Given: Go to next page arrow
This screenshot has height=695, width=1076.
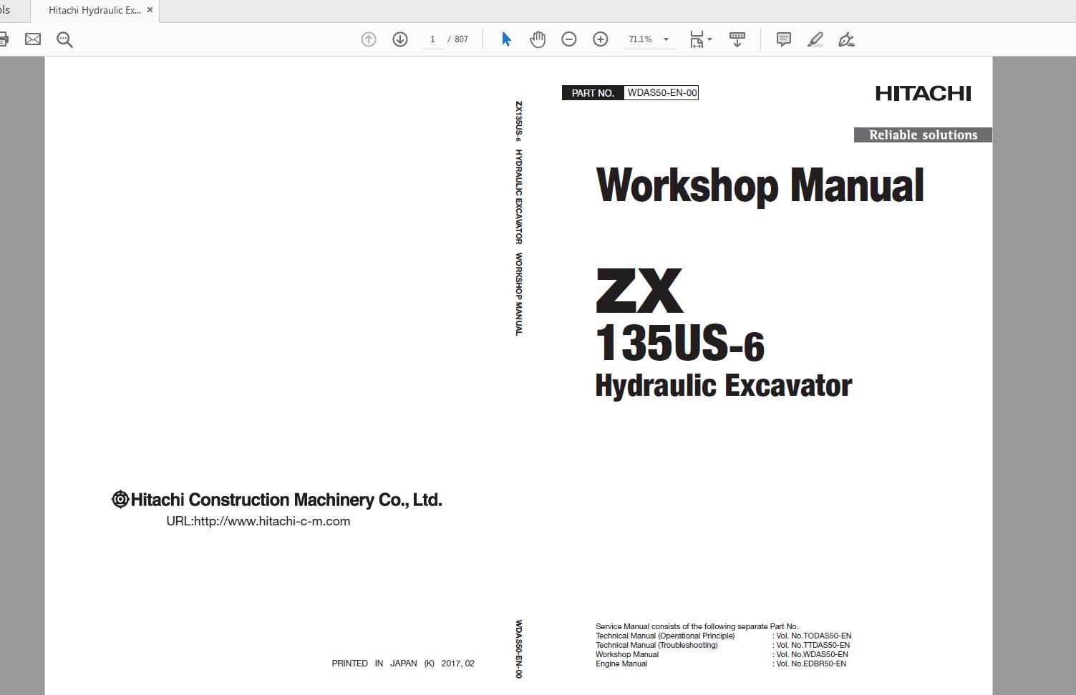Looking at the screenshot, I should (400, 39).
